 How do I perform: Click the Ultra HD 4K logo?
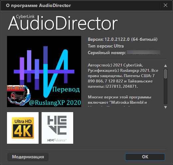pos(23,128)
